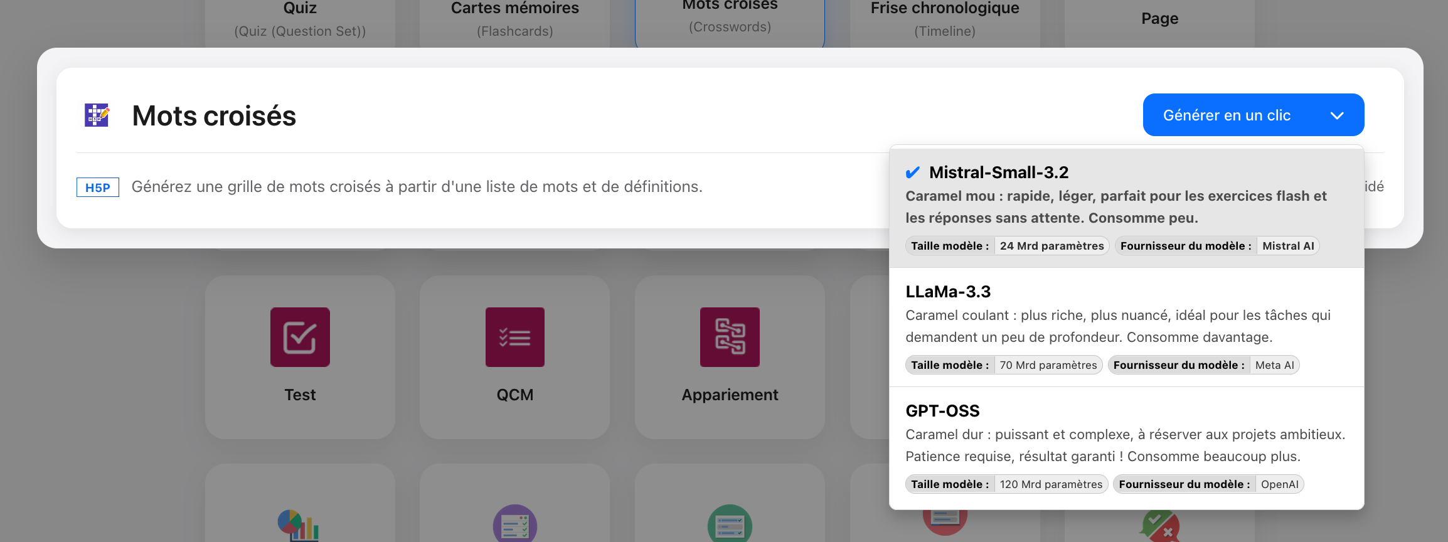Open the Page content type card
Image resolution: width=1448 pixels, height=542 pixels.
pos(1159,19)
